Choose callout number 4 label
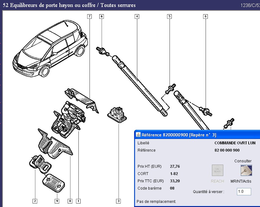Viewport: 260px width, 207px height. click(x=137, y=16)
